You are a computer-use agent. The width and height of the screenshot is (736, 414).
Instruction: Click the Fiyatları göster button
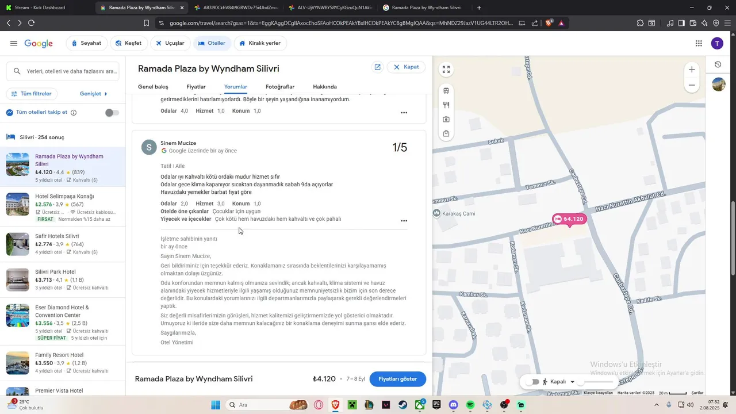pos(398,379)
